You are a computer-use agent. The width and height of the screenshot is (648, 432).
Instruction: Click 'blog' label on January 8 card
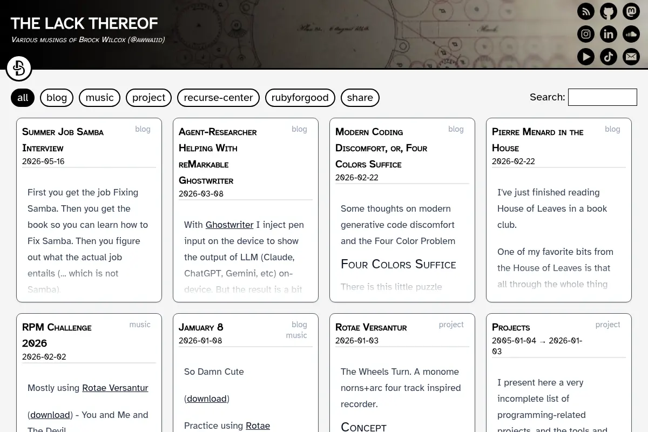(299, 325)
